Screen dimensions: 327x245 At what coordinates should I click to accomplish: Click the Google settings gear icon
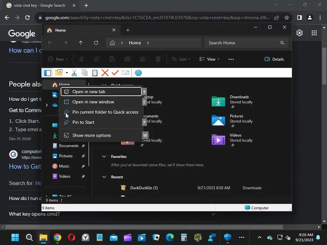tap(300, 33)
